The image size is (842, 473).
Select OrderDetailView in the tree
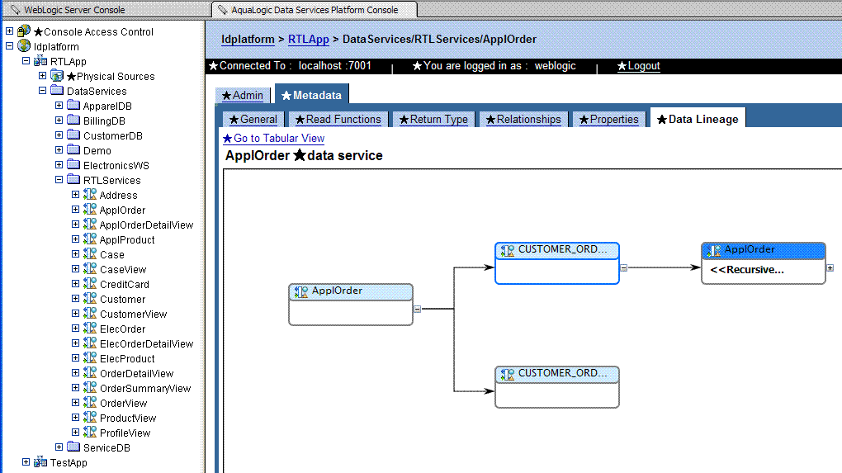tap(137, 374)
